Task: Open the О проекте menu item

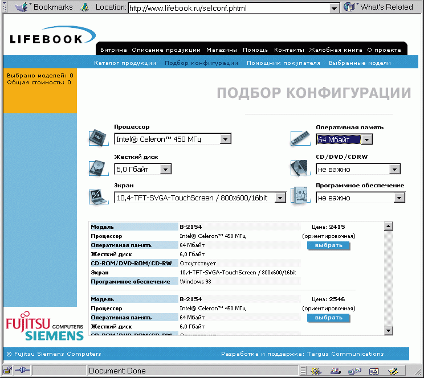Action: click(x=384, y=50)
